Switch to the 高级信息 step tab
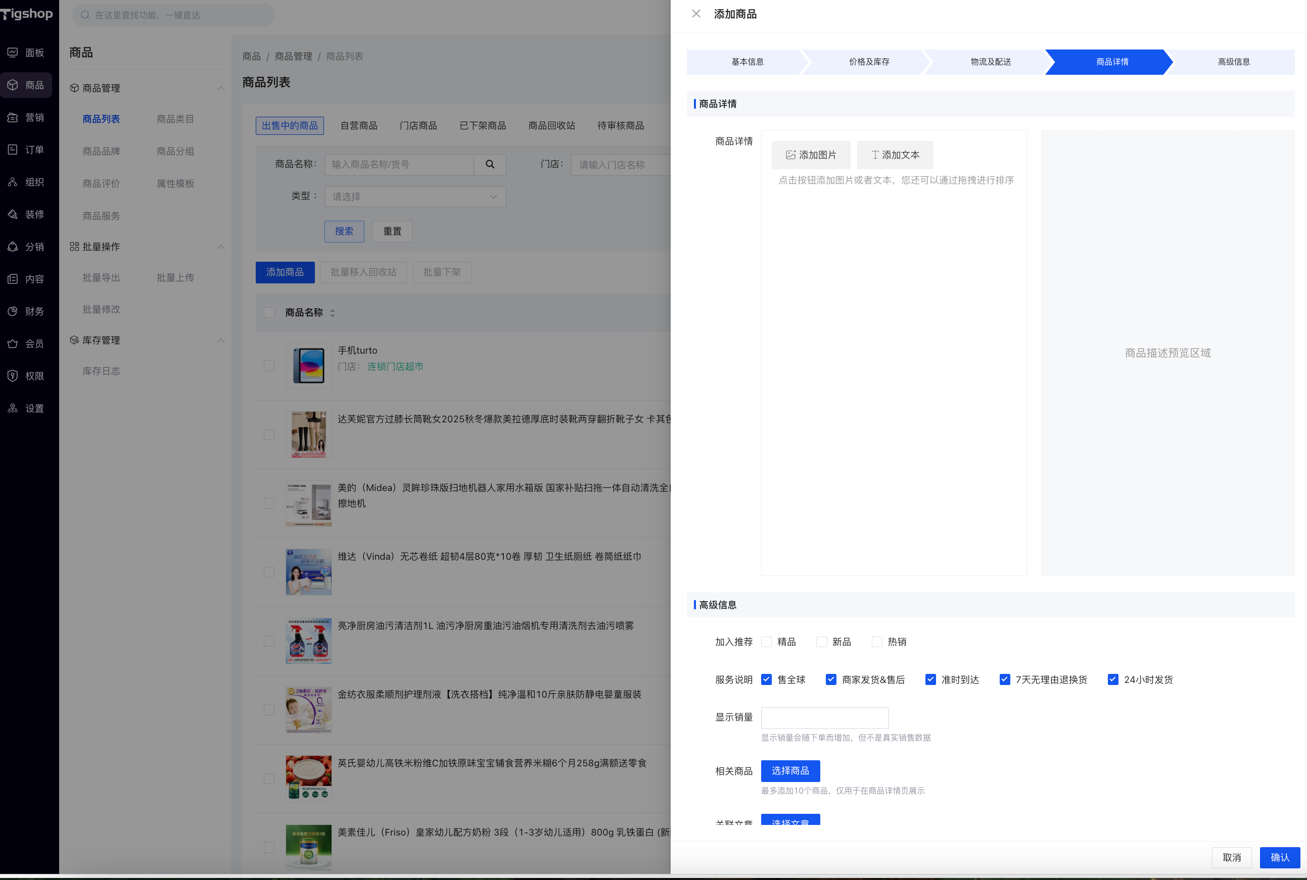 (x=1233, y=62)
